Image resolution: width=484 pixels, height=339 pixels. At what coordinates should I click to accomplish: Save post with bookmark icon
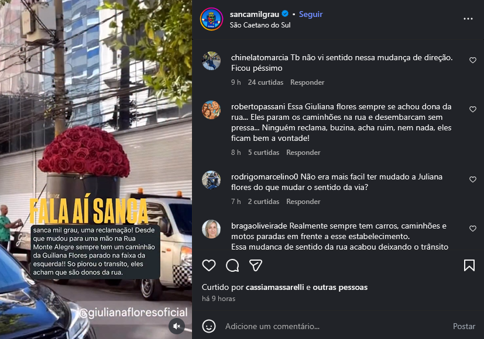click(469, 265)
